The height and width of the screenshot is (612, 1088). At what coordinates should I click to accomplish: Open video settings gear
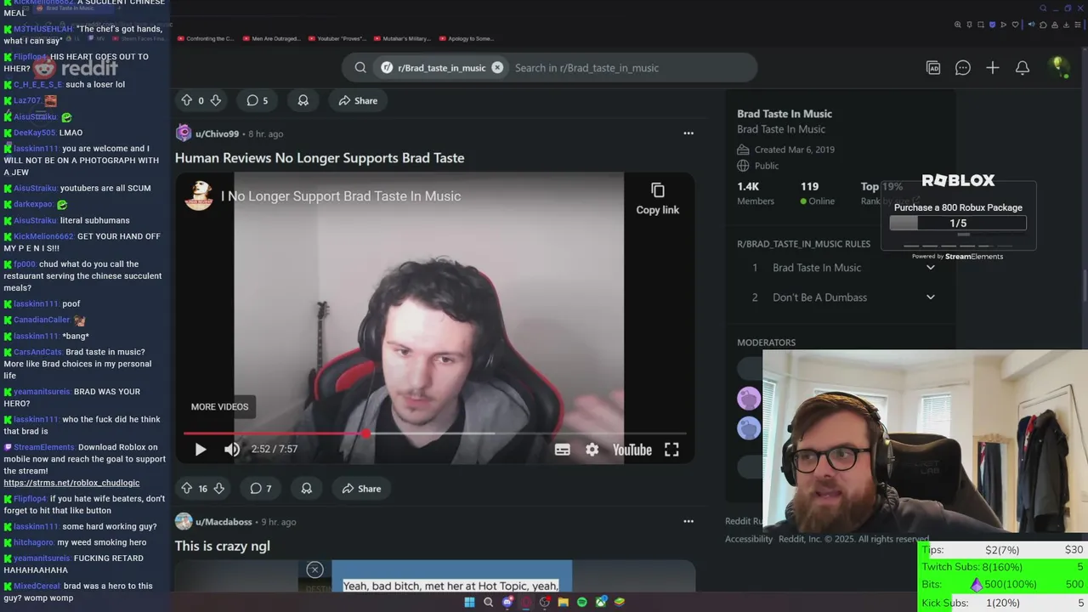(x=592, y=450)
